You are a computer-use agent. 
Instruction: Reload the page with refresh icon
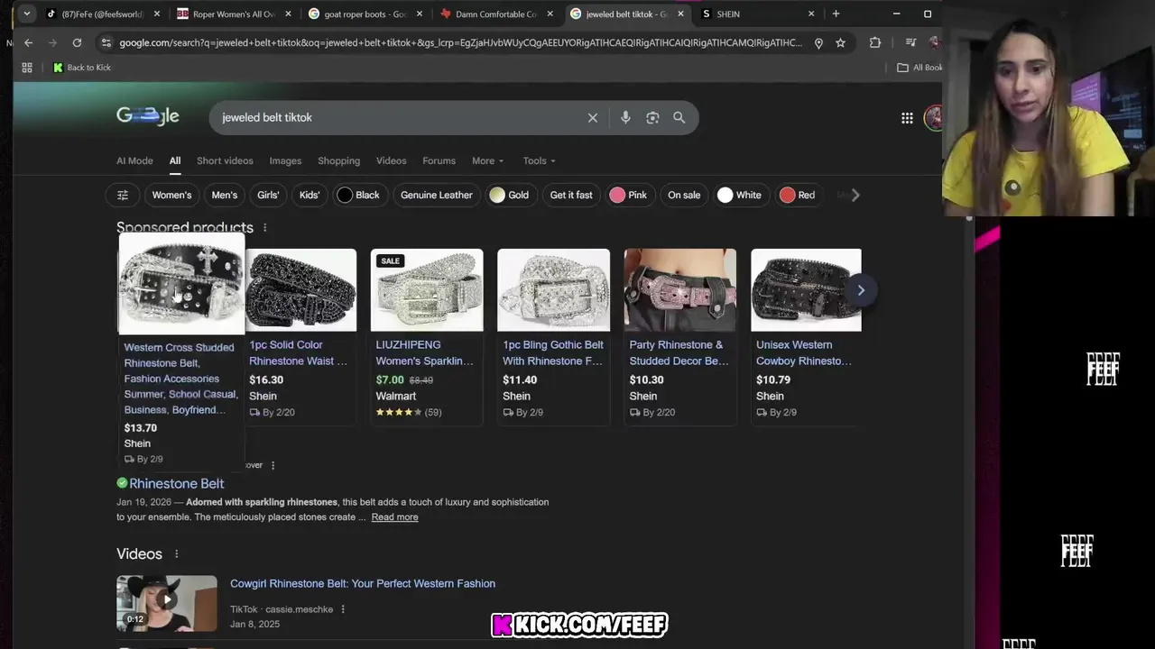pyautogui.click(x=77, y=42)
